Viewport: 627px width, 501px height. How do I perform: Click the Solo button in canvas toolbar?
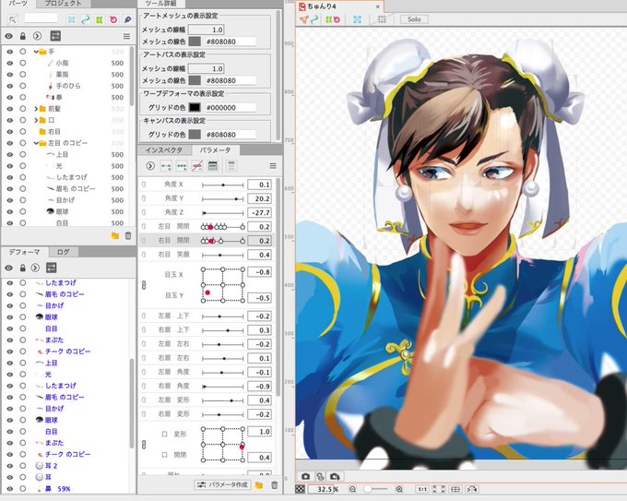click(x=414, y=19)
